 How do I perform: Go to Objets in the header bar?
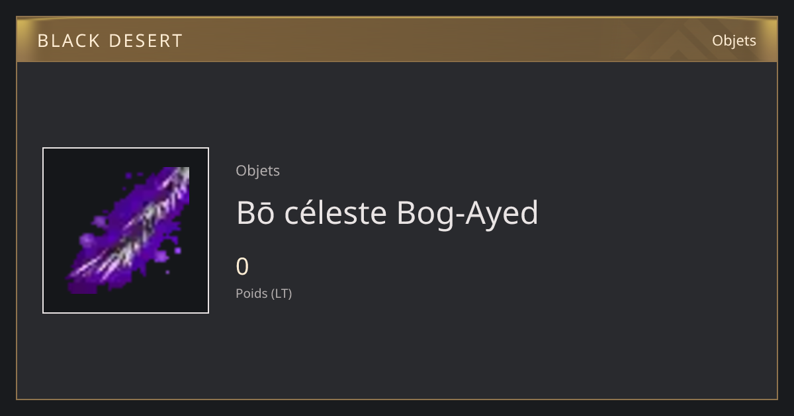pos(734,40)
